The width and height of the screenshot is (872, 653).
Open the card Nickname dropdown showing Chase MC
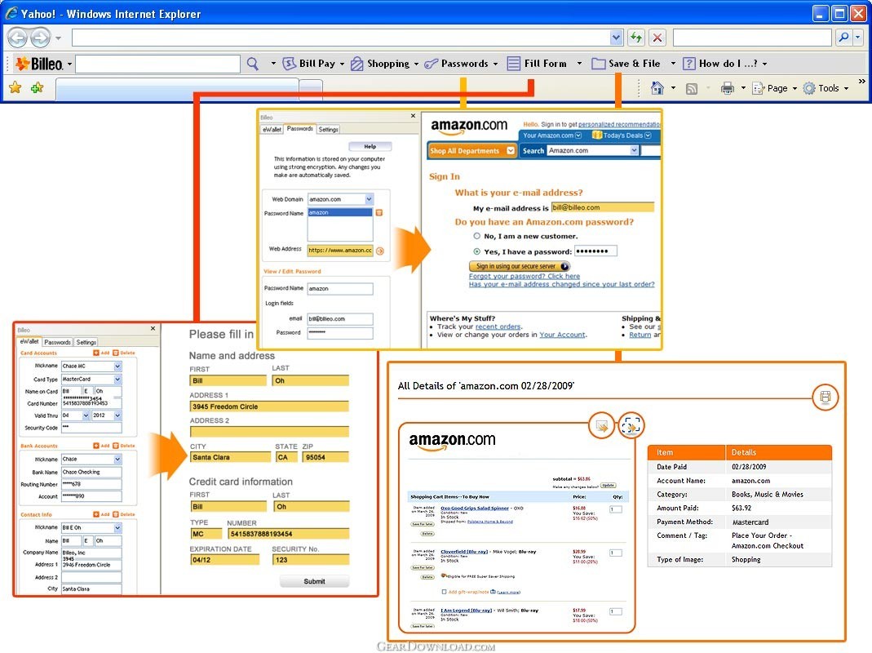117,366
